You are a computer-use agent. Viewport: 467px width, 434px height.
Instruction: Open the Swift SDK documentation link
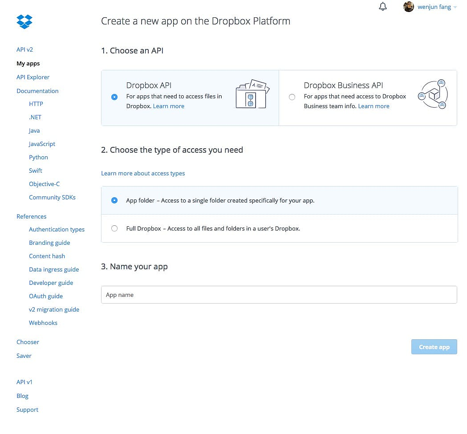tap(36, 170)
